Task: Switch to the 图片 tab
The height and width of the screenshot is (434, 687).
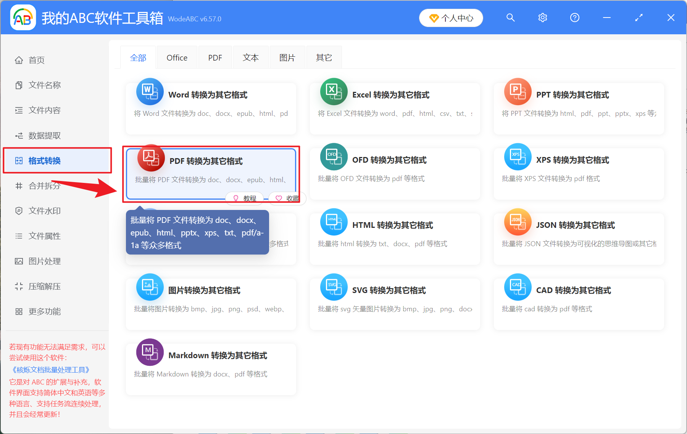Action: pos(287,57)
